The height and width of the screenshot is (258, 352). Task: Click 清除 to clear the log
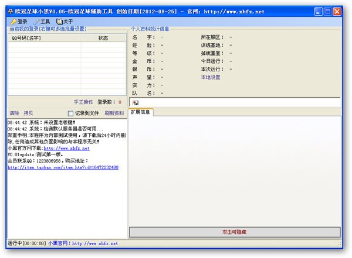[x=14, y=113]
